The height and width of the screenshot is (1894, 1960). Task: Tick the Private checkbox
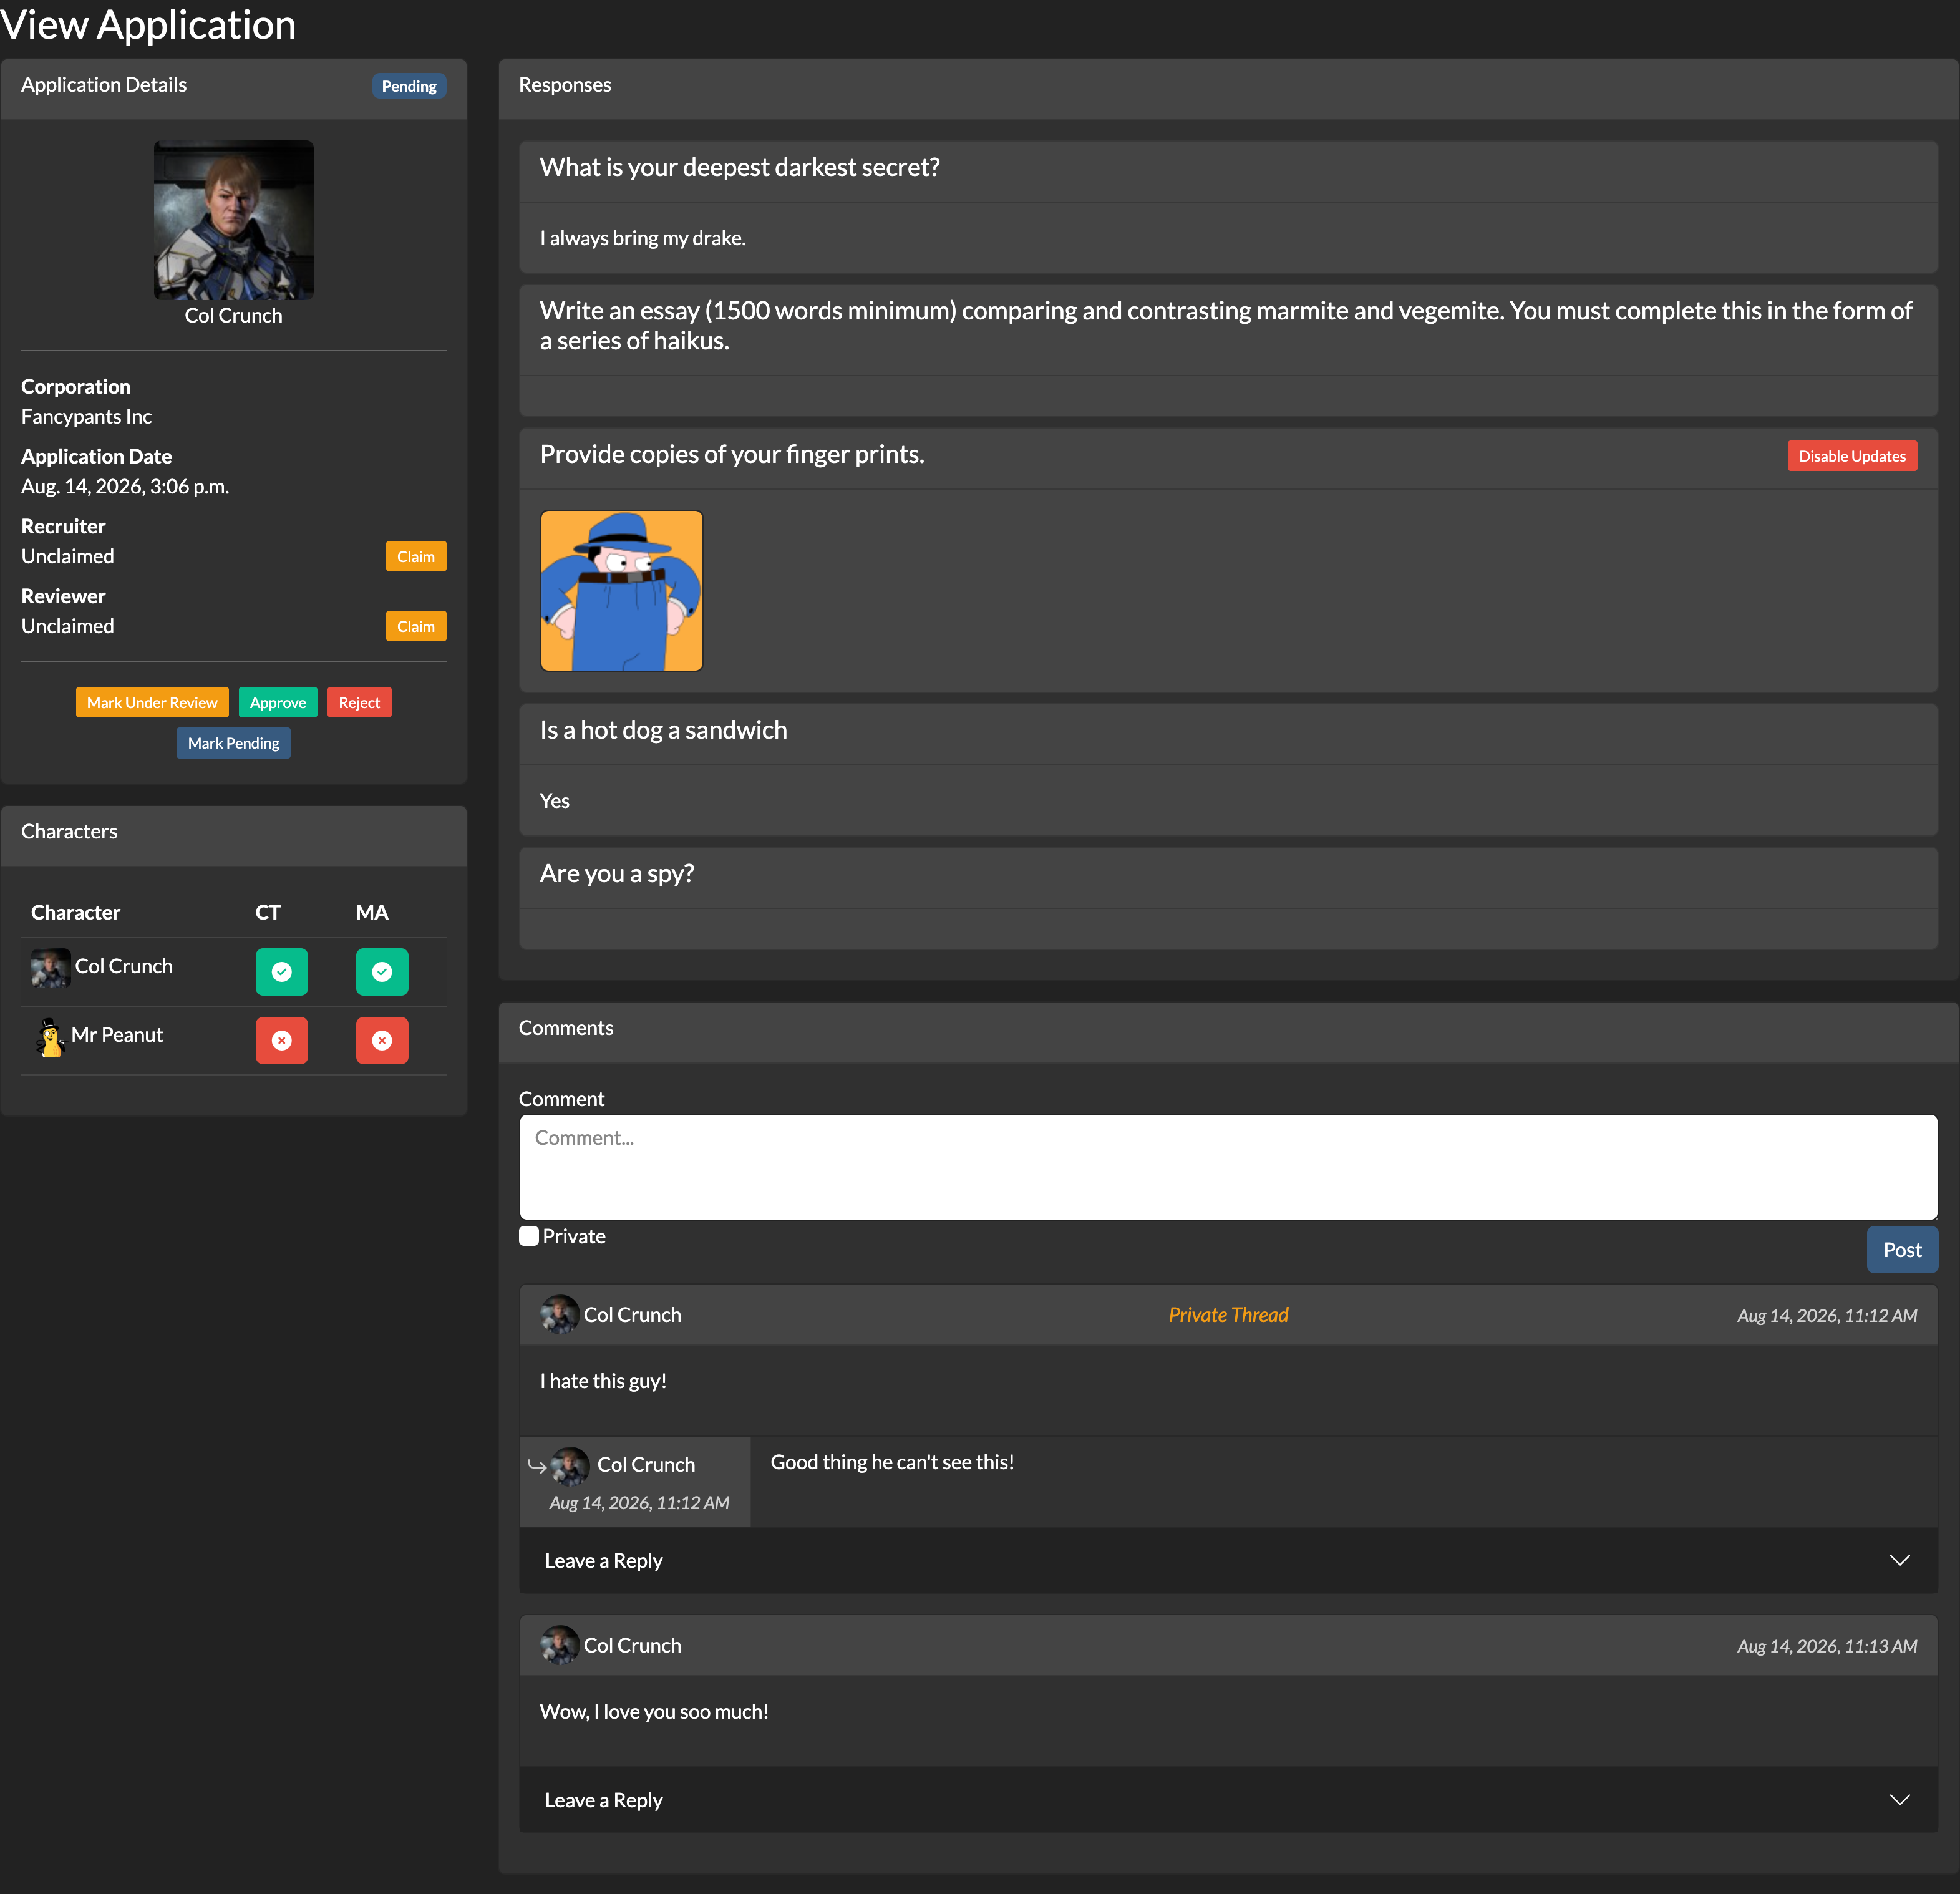(529, 1235)
